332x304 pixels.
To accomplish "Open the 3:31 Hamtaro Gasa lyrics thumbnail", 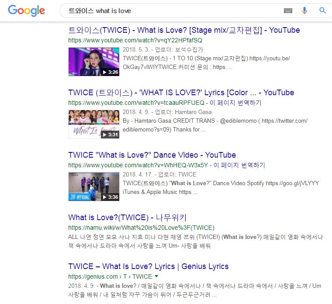I will (x=94, y=124).
